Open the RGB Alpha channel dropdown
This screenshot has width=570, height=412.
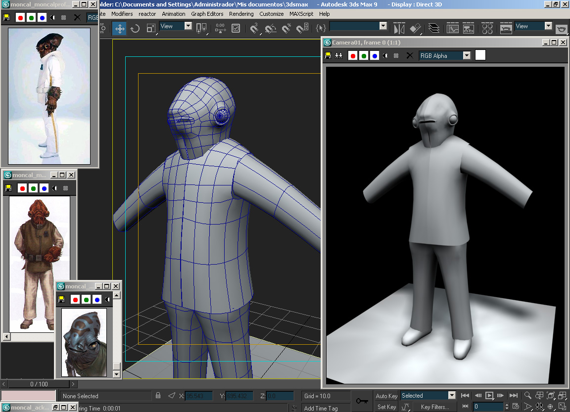click(467, 55)
